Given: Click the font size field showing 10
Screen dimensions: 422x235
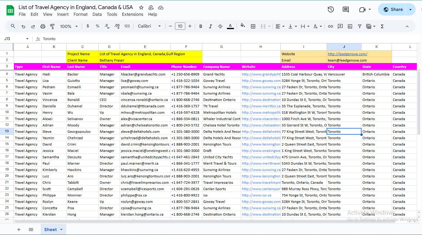Looking at the screenshot, I should [180, 26].
